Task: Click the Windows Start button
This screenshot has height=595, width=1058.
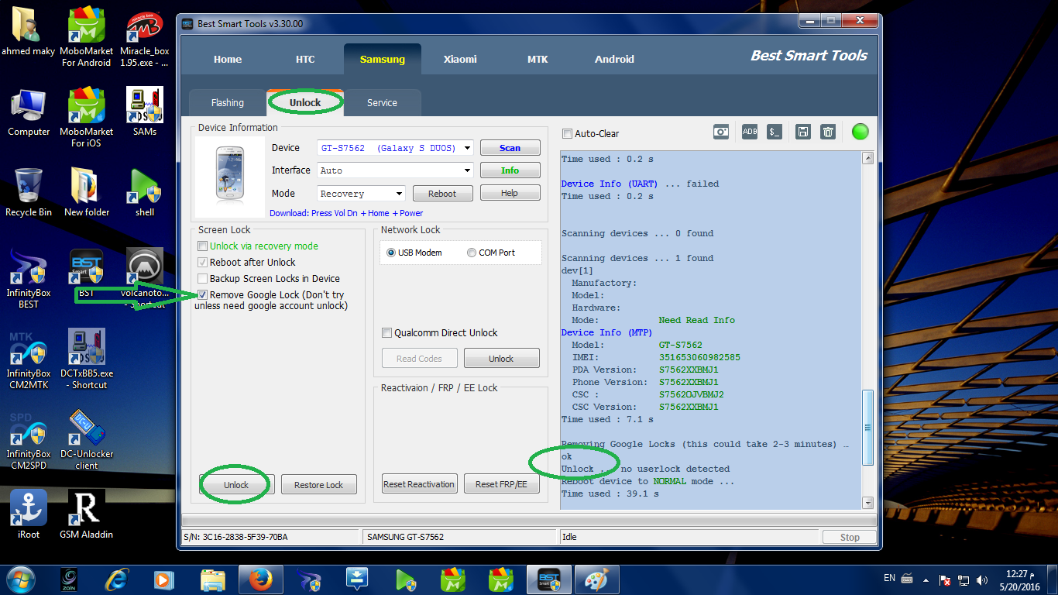Action: coord(22,580)
